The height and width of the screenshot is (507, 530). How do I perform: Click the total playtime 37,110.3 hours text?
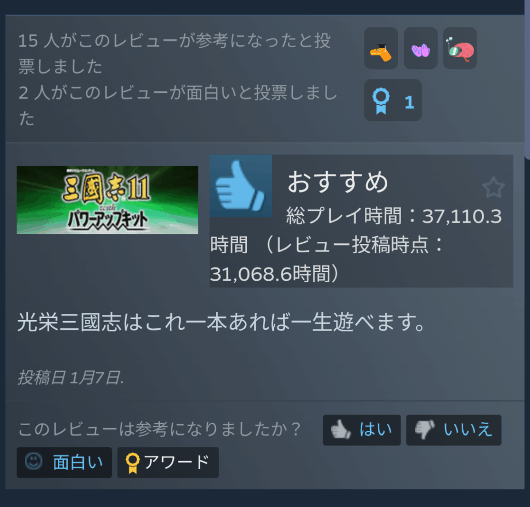tap(394, 216)
